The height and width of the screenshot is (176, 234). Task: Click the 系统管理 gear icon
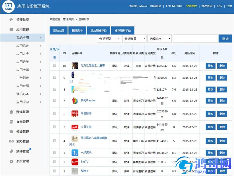click(11, 161)
